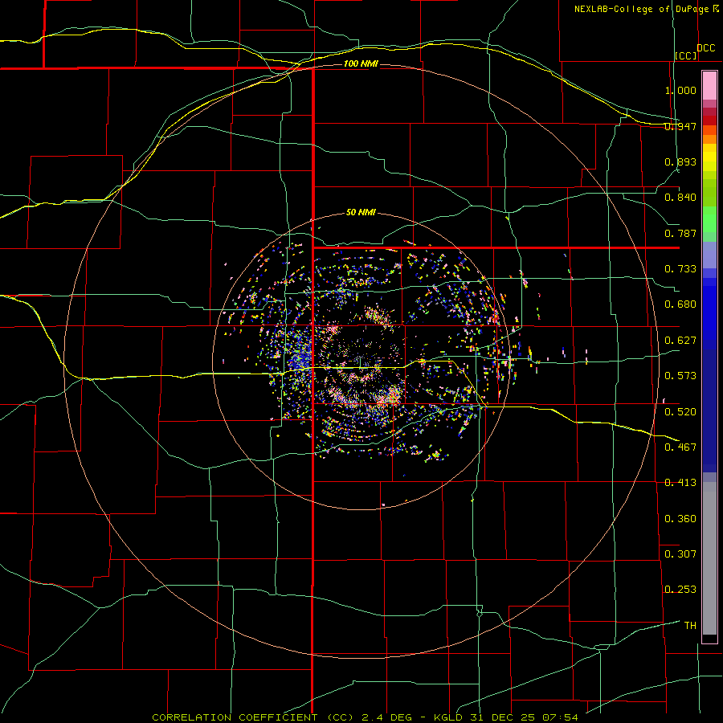Click the 0.413 legend value
The image size is (723, 723).
[x=680, y=483]
